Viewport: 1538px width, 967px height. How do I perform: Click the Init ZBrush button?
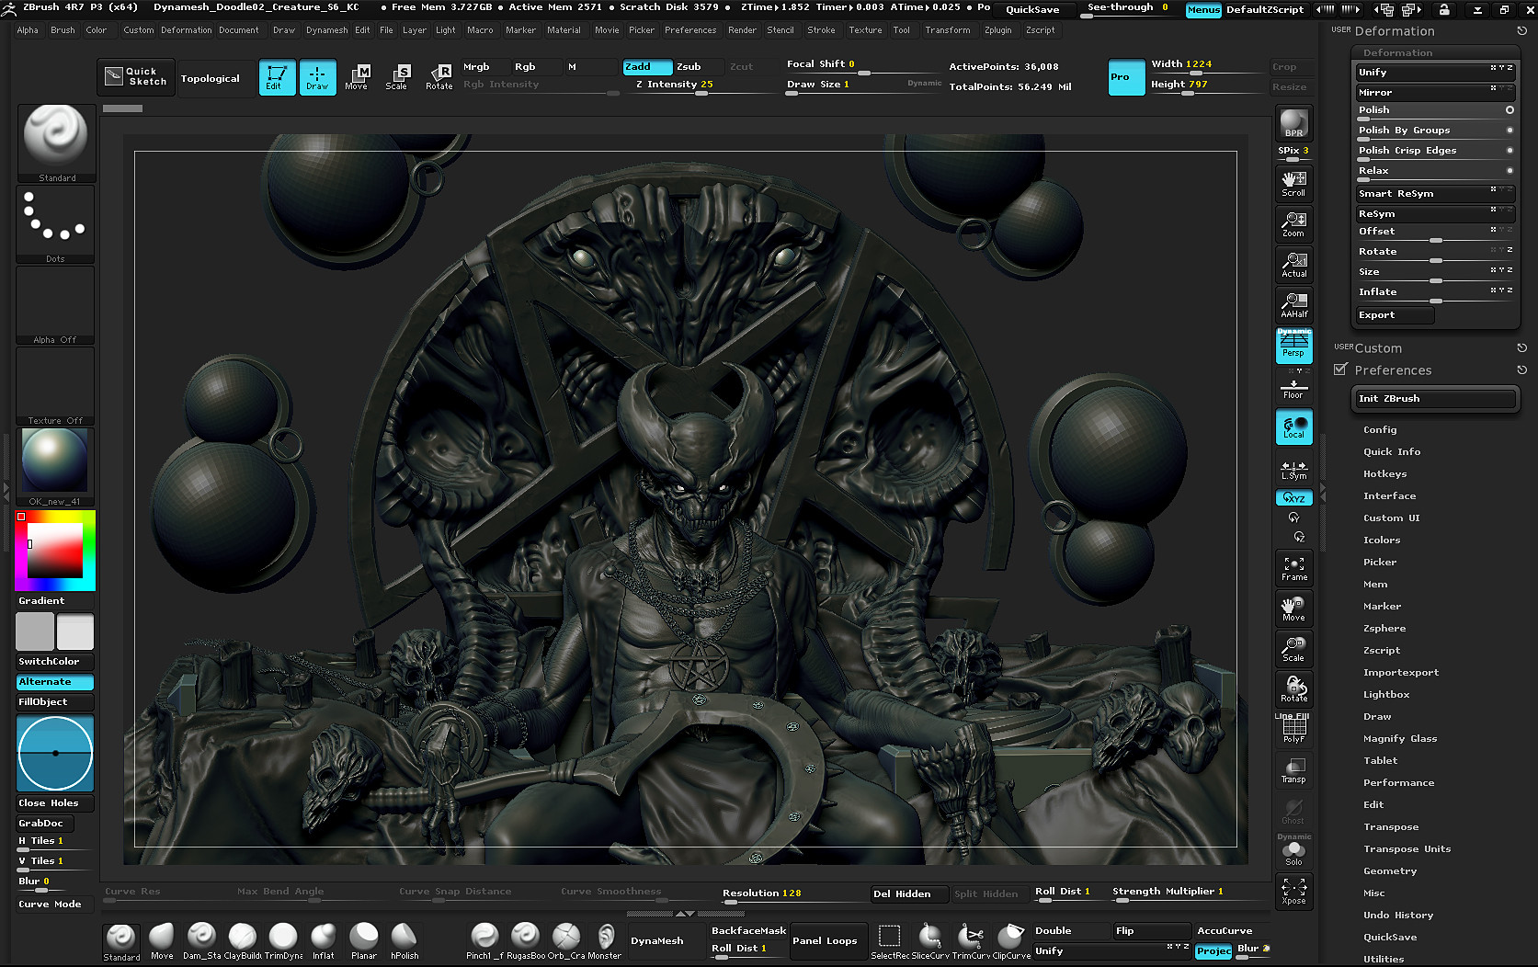[x=1435, y=399]
